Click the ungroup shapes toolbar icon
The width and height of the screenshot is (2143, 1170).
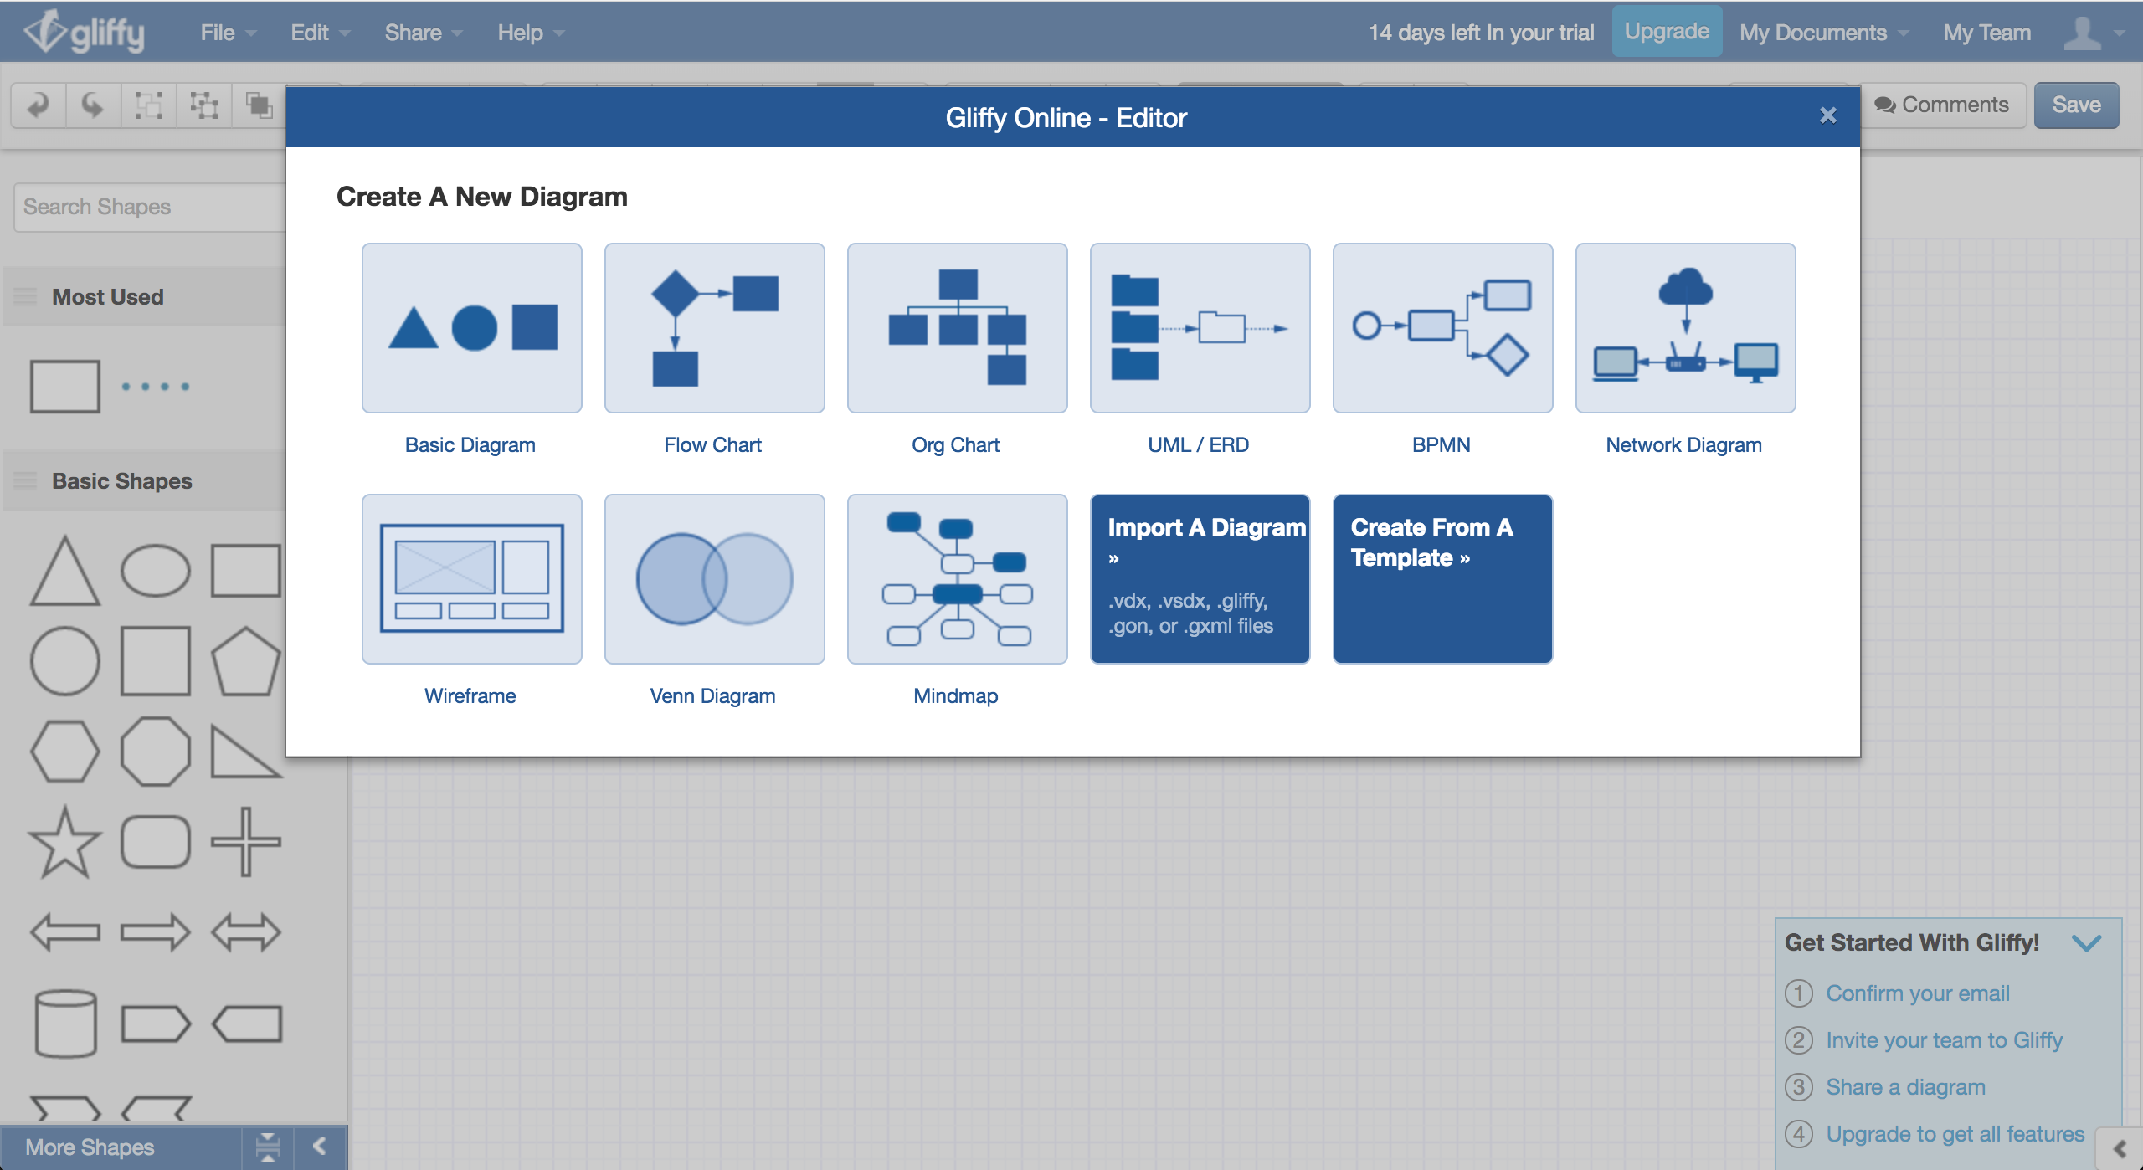(203, 105)
